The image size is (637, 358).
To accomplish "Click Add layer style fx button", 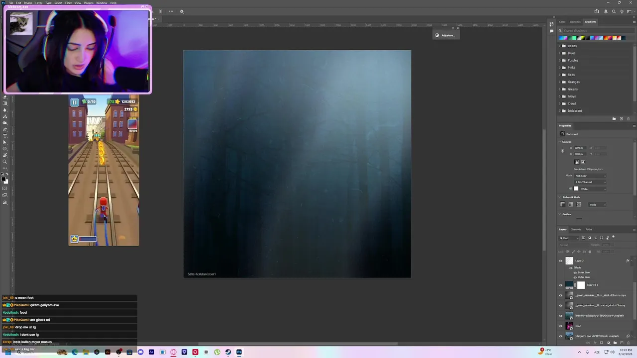I will tap(595, 343).
